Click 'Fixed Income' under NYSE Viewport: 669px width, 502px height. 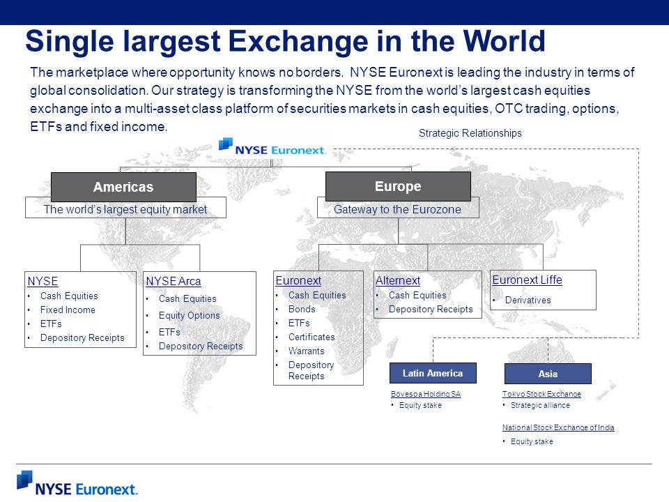(x=68, y=310)
